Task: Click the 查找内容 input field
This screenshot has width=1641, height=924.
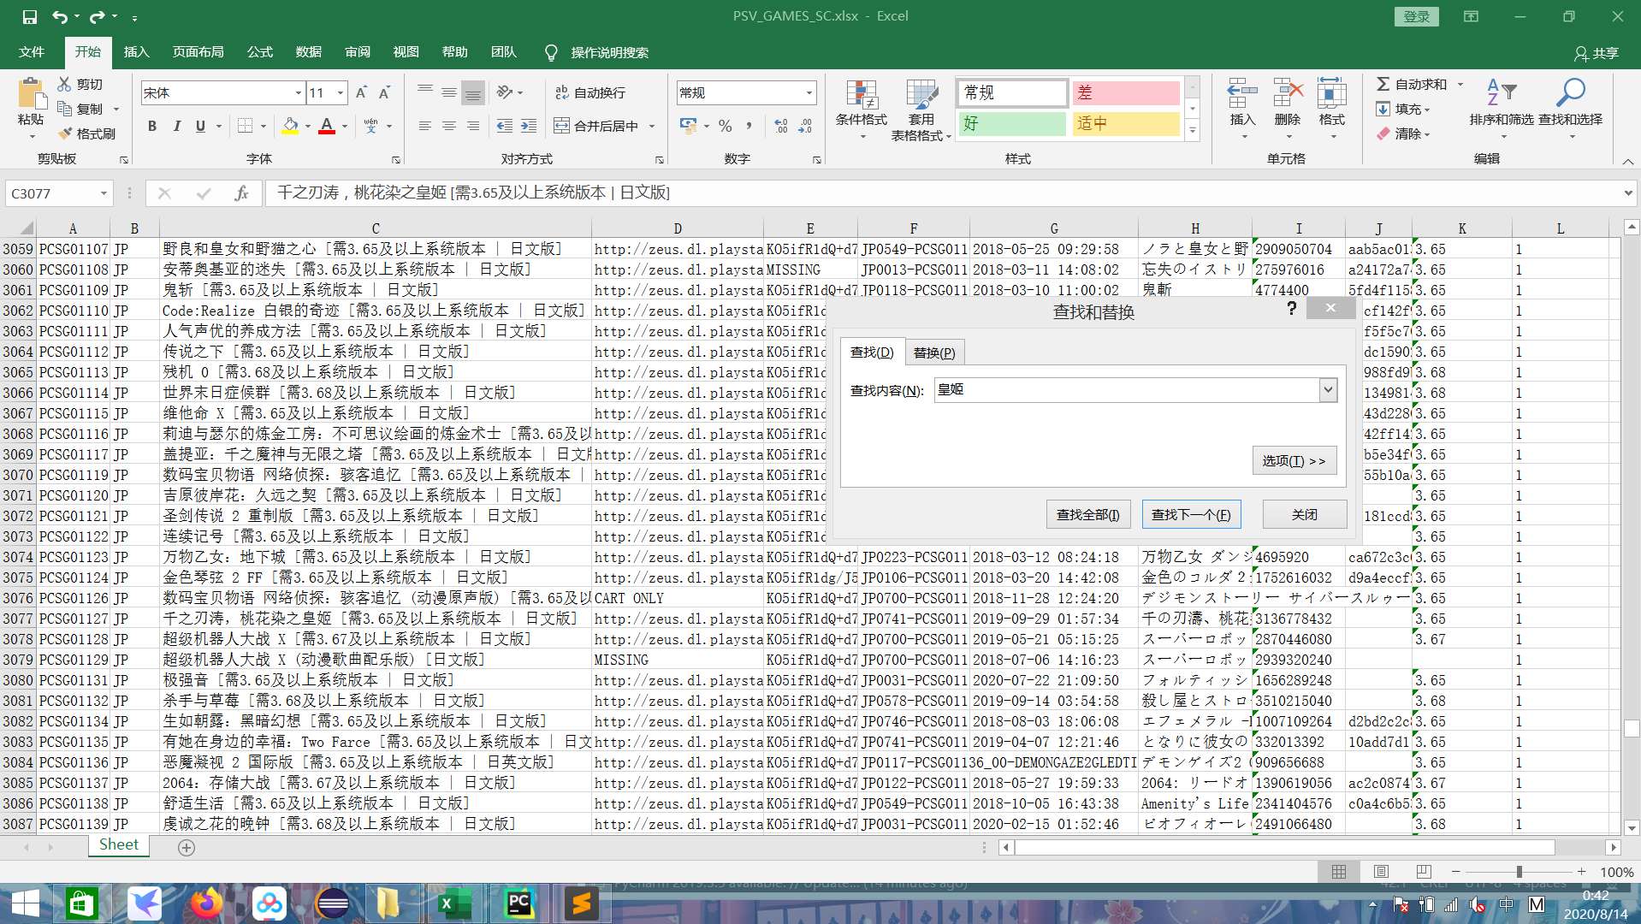Action: [x=1127, y=390]
